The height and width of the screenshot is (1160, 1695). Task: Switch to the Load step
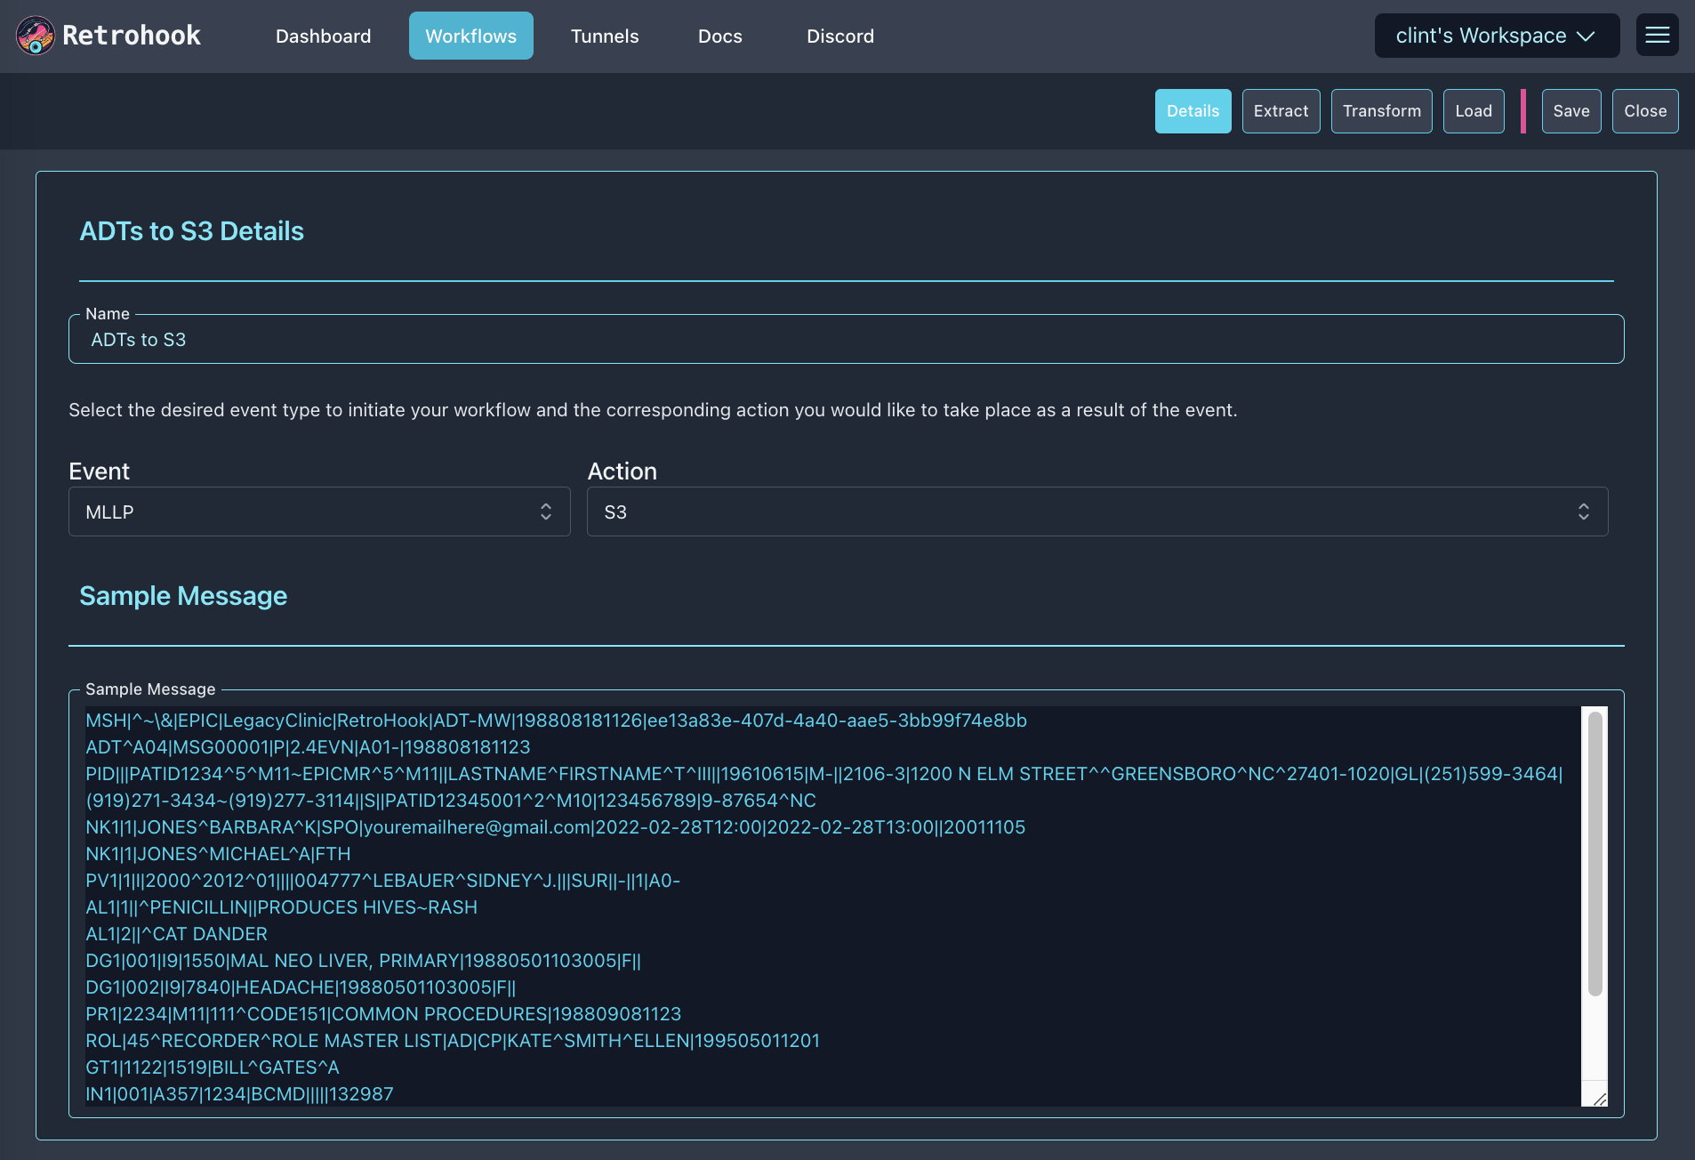[x=1473, y=111]
